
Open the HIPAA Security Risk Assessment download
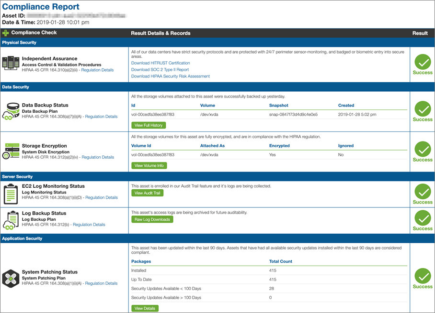click(170, 76)
